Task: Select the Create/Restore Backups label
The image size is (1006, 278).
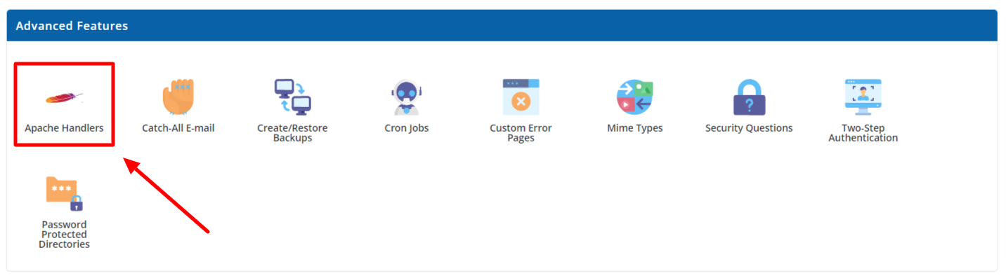Action: click(x=292, y=133)
